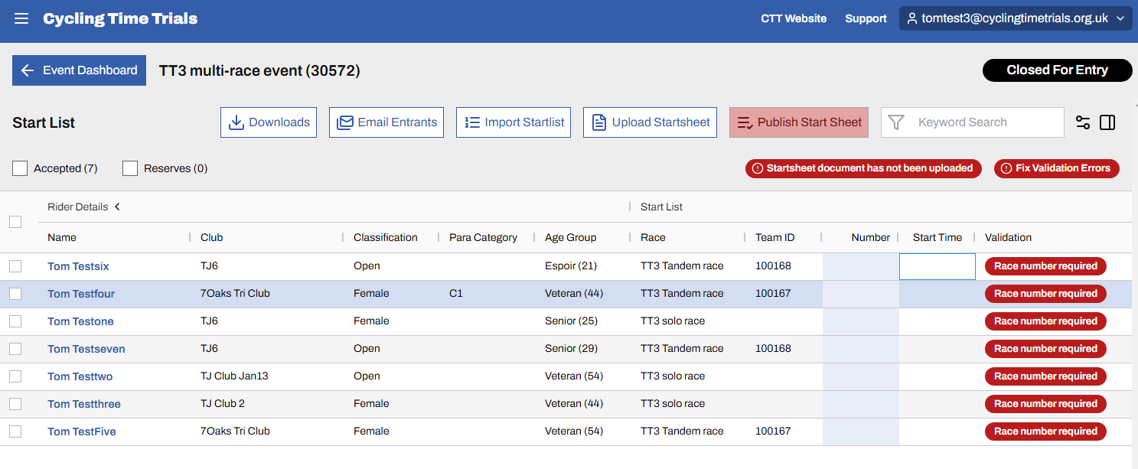Click the Email Entrants button

pos(386,122)
